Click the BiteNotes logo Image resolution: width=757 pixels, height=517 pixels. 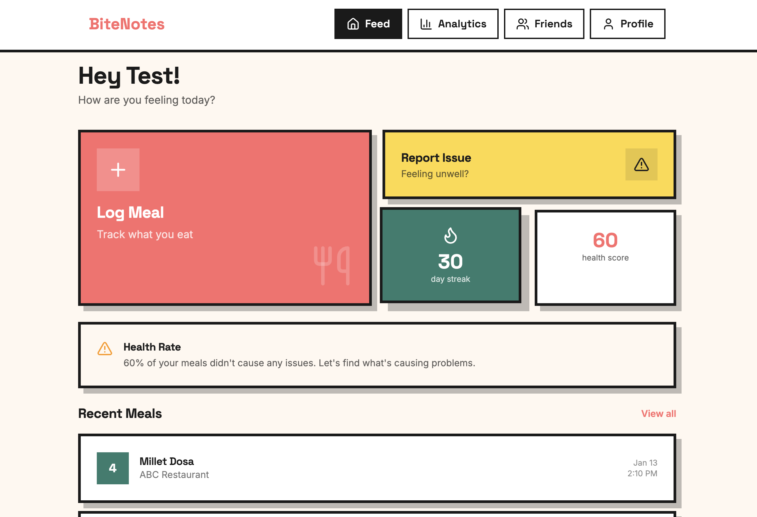coord(127,24)
